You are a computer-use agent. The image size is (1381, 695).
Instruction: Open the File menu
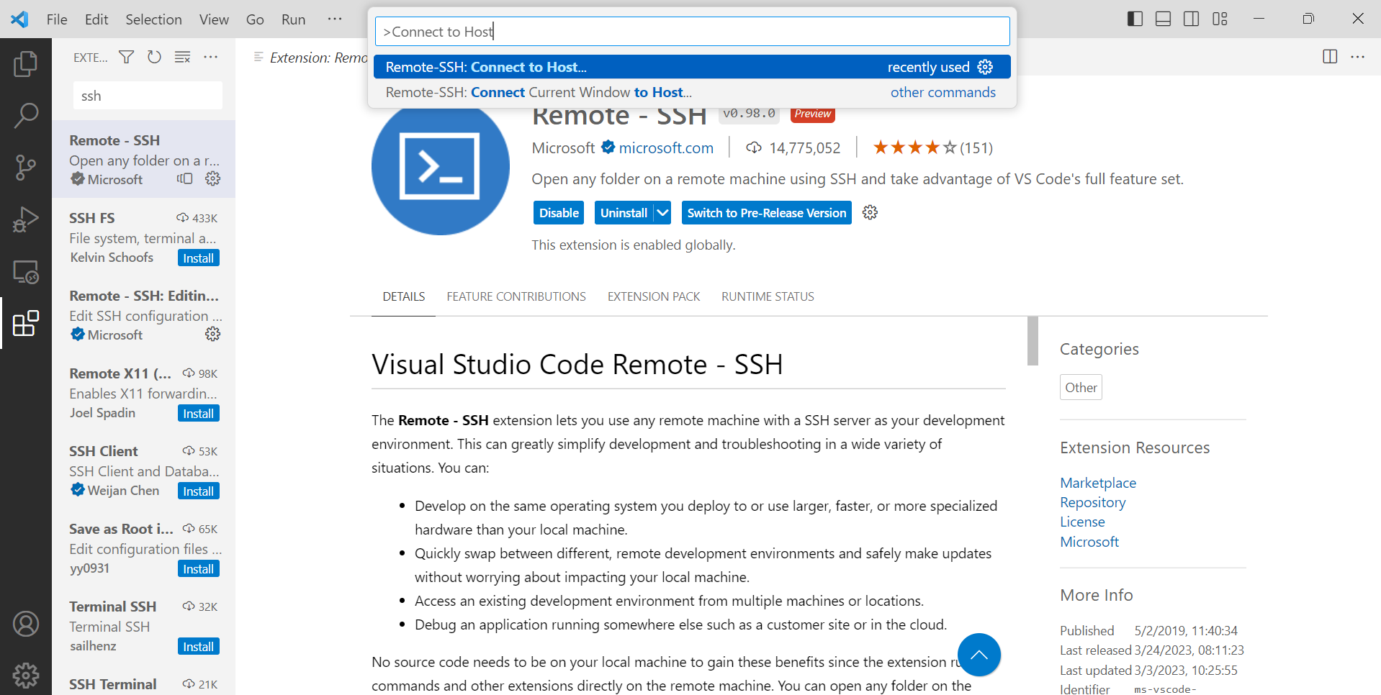57,19
